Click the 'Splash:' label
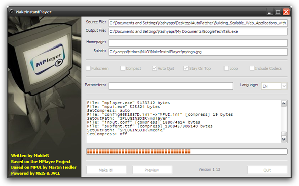The image size is (299, 186). coord(100,51)
